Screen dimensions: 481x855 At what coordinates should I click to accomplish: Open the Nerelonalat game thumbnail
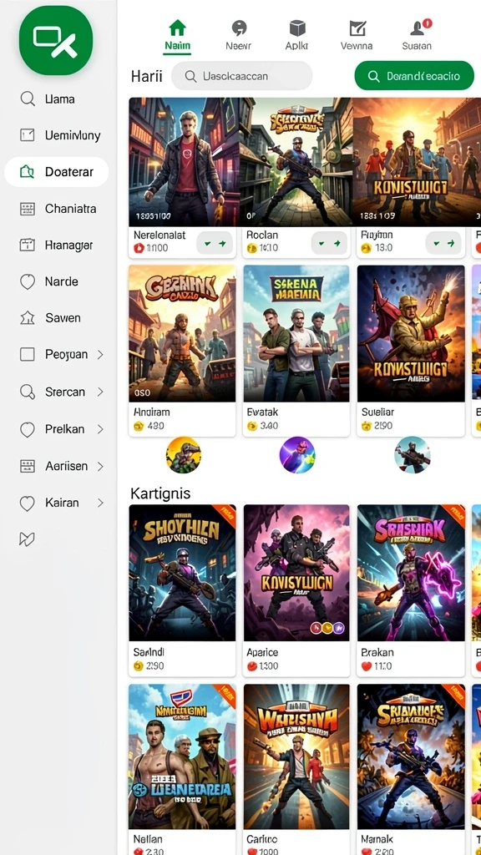coord(183,162)
